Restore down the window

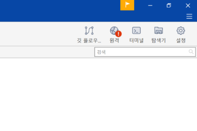click(169, 6)
